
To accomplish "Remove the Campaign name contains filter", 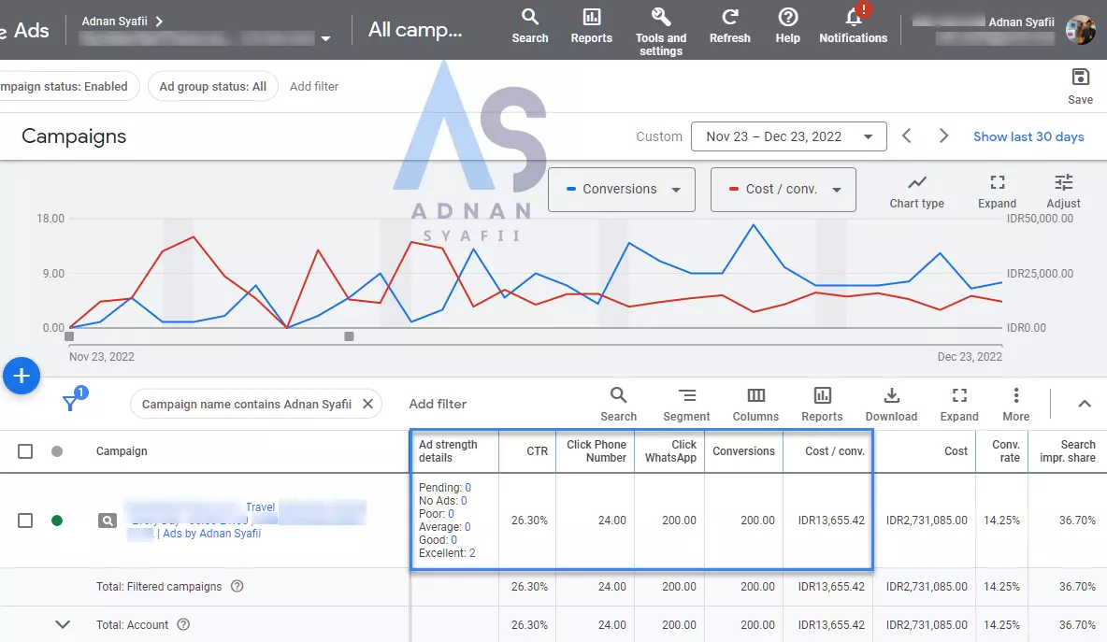I will click(x=367, y=404).
